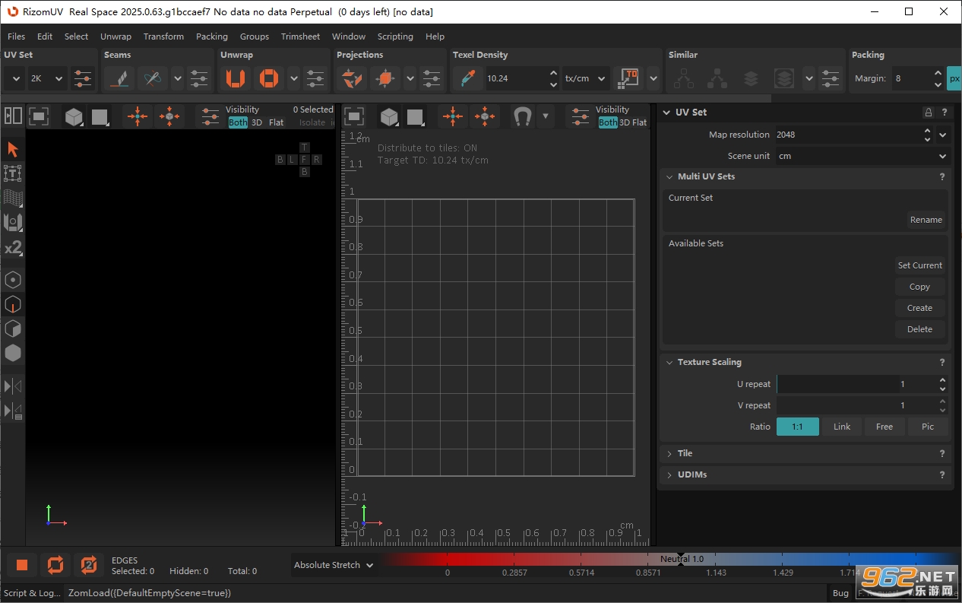Viewport: 962px width, 603px height.
Task: Open the Scene unit cm dropdown
Action: tap(862, 156)
